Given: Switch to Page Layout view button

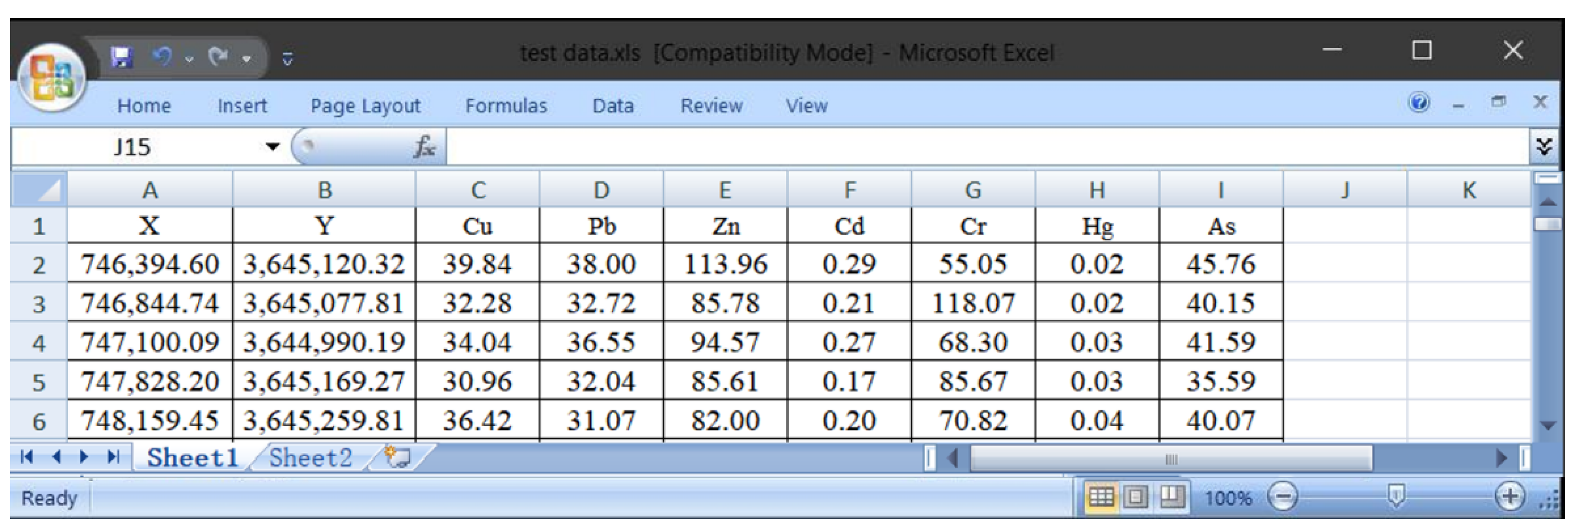Looking at the screenshot, I should [1136, 497].
